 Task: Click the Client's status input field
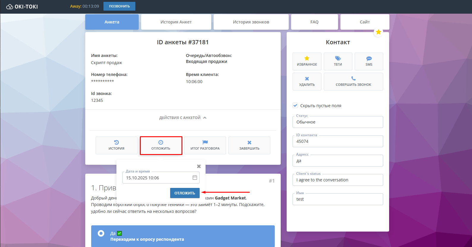coord(337,180)
